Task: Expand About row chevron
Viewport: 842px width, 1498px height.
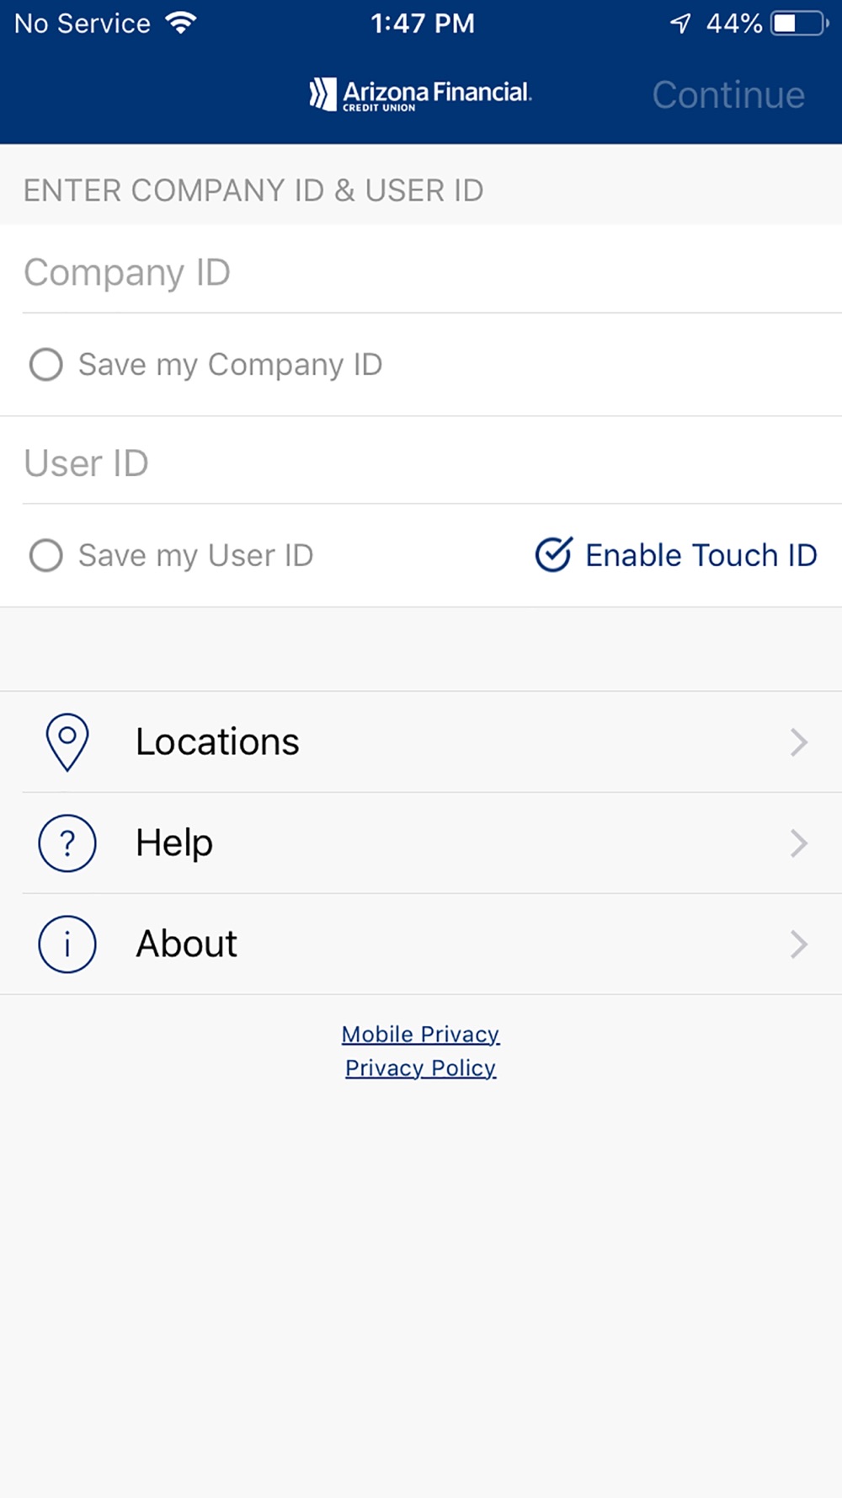Action: 798,944
